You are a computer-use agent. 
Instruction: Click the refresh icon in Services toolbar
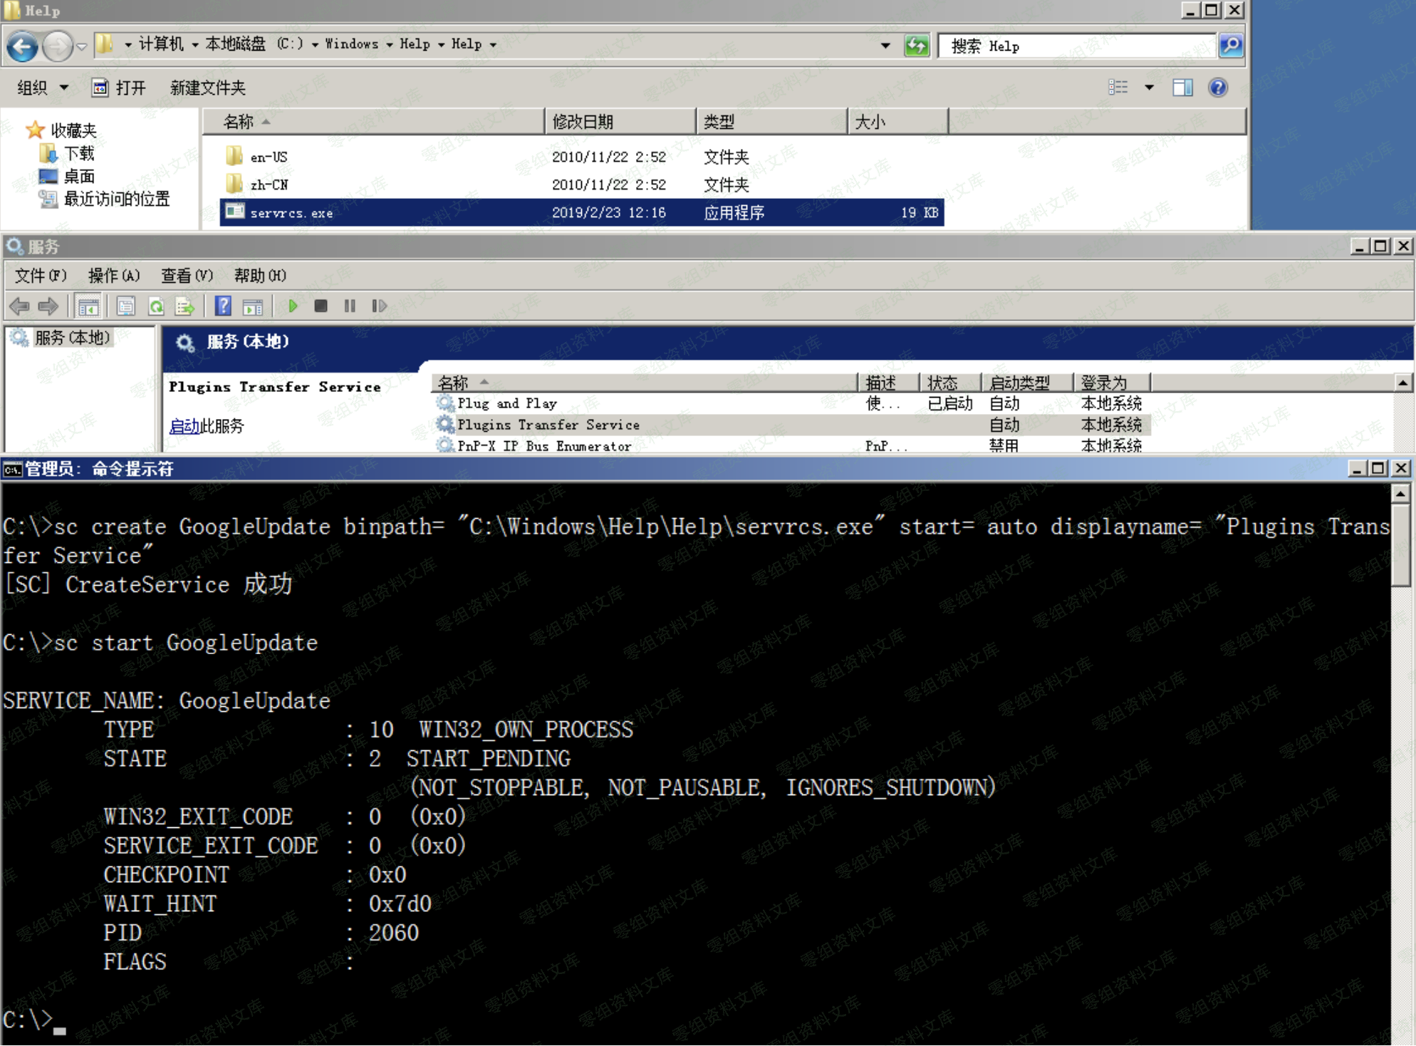156,306
